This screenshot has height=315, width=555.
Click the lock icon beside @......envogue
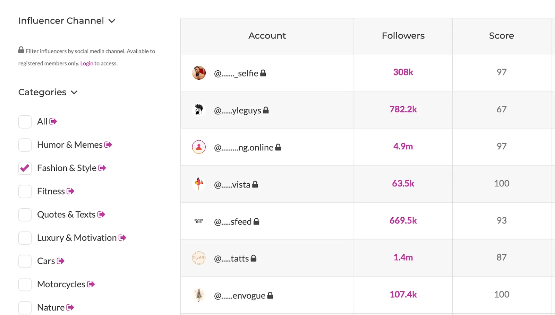tap(270, 295)
